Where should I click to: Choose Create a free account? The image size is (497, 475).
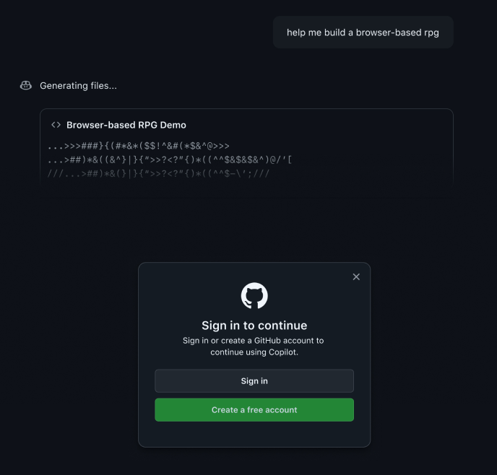click(254, 410)
